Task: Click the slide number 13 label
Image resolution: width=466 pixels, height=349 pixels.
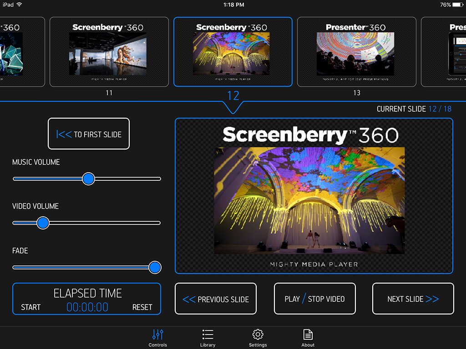Action: 357,93
